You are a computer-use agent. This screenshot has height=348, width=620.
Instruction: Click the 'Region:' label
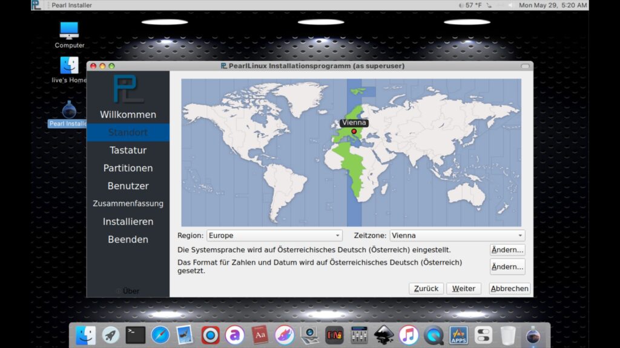click(x=190, y=236)
